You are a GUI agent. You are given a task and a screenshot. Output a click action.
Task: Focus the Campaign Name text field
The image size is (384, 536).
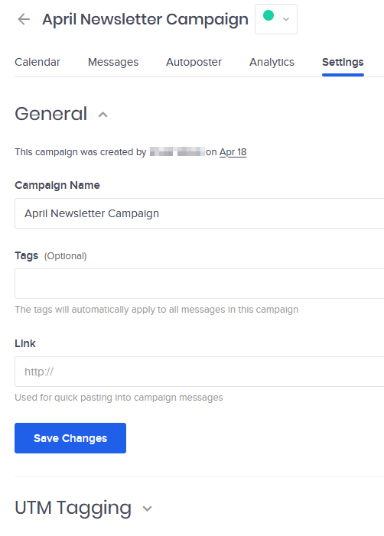tap(200, 213)
